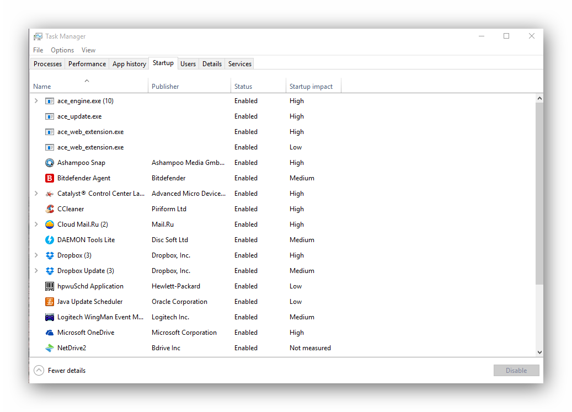
Task: Open the File menu
Action: click(x=38, y=50)
